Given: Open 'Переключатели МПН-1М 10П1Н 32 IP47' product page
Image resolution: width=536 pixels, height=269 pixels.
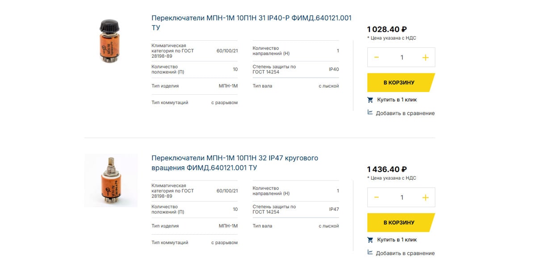Looking at the screenshot, I should point(235,163).
